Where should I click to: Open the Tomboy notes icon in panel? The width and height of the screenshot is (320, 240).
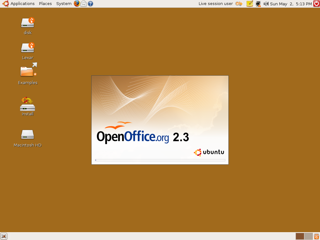pyautogui.click(x=250, y=4)
